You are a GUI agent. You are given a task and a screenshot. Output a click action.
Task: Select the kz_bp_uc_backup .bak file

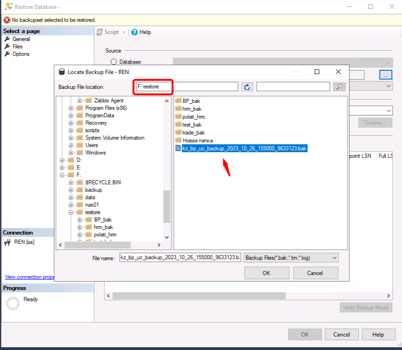point(244,148)
